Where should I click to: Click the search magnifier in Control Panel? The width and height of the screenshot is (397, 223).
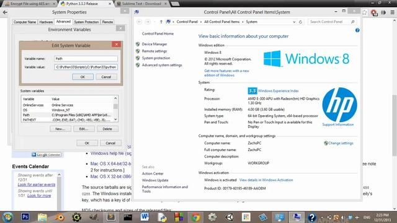coord(353,22)
